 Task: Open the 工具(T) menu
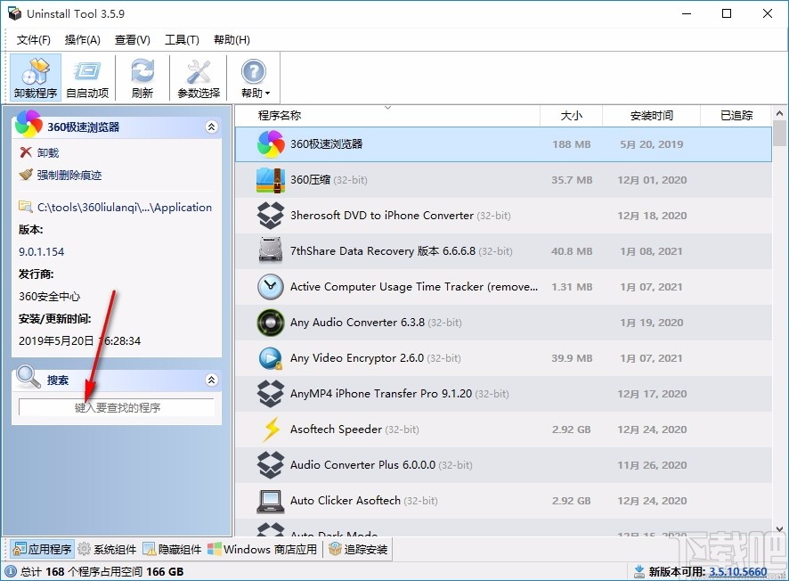click(180, 39)
